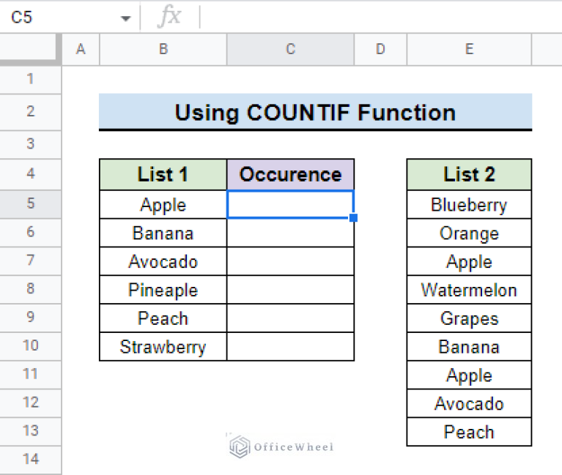Select the 'Pineaple' cell
The height and width of the screenshot is (475, 562).
coord(163,290)
